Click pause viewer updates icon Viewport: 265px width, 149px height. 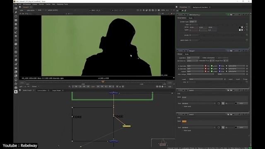click(159, 10)
